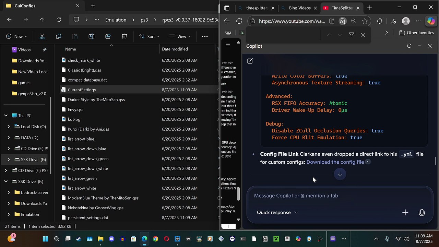The image size is (439, 247).
Task: Open Explorer toolbar See more options
Action: 205,36
